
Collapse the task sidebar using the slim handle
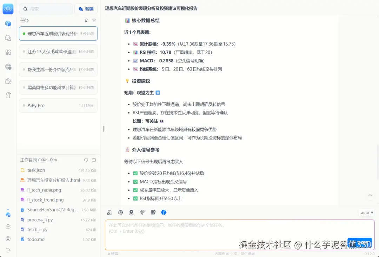tap(104, 129)
